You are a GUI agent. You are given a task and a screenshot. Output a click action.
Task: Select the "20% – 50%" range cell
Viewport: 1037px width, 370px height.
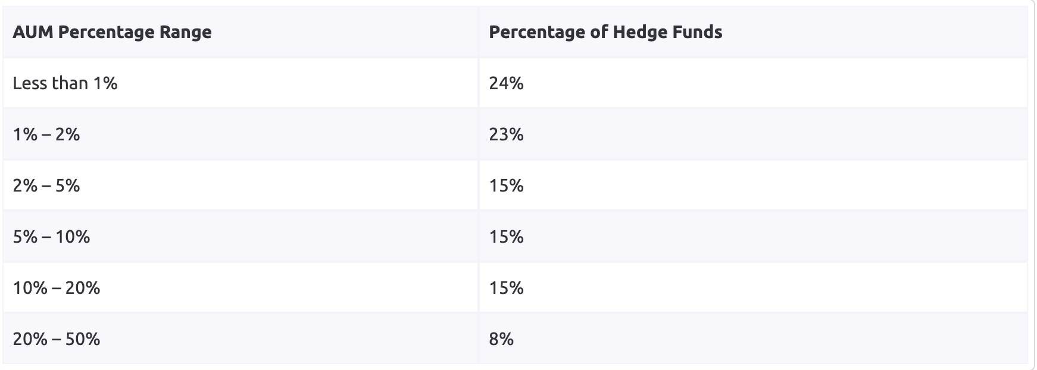(x=57, y=339)
